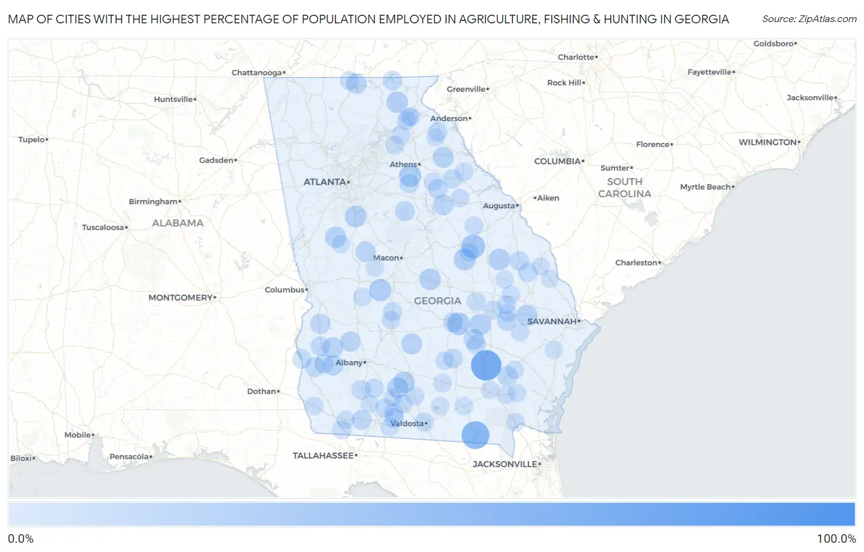Click the Augusta city label
This screenshot has height=552, width=864.
click(499, 206)
